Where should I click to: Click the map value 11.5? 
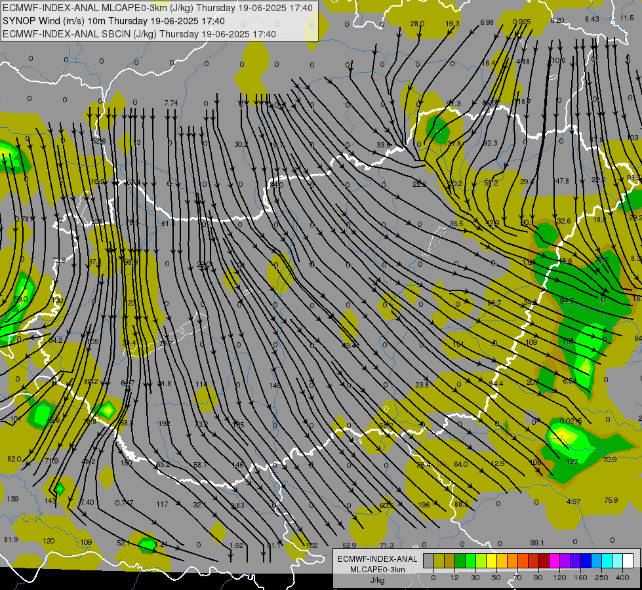pos(626,18)
